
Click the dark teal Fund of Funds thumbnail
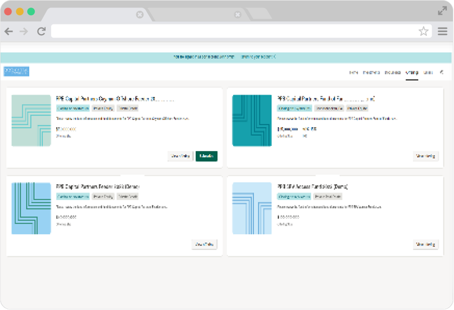(252, 121)
